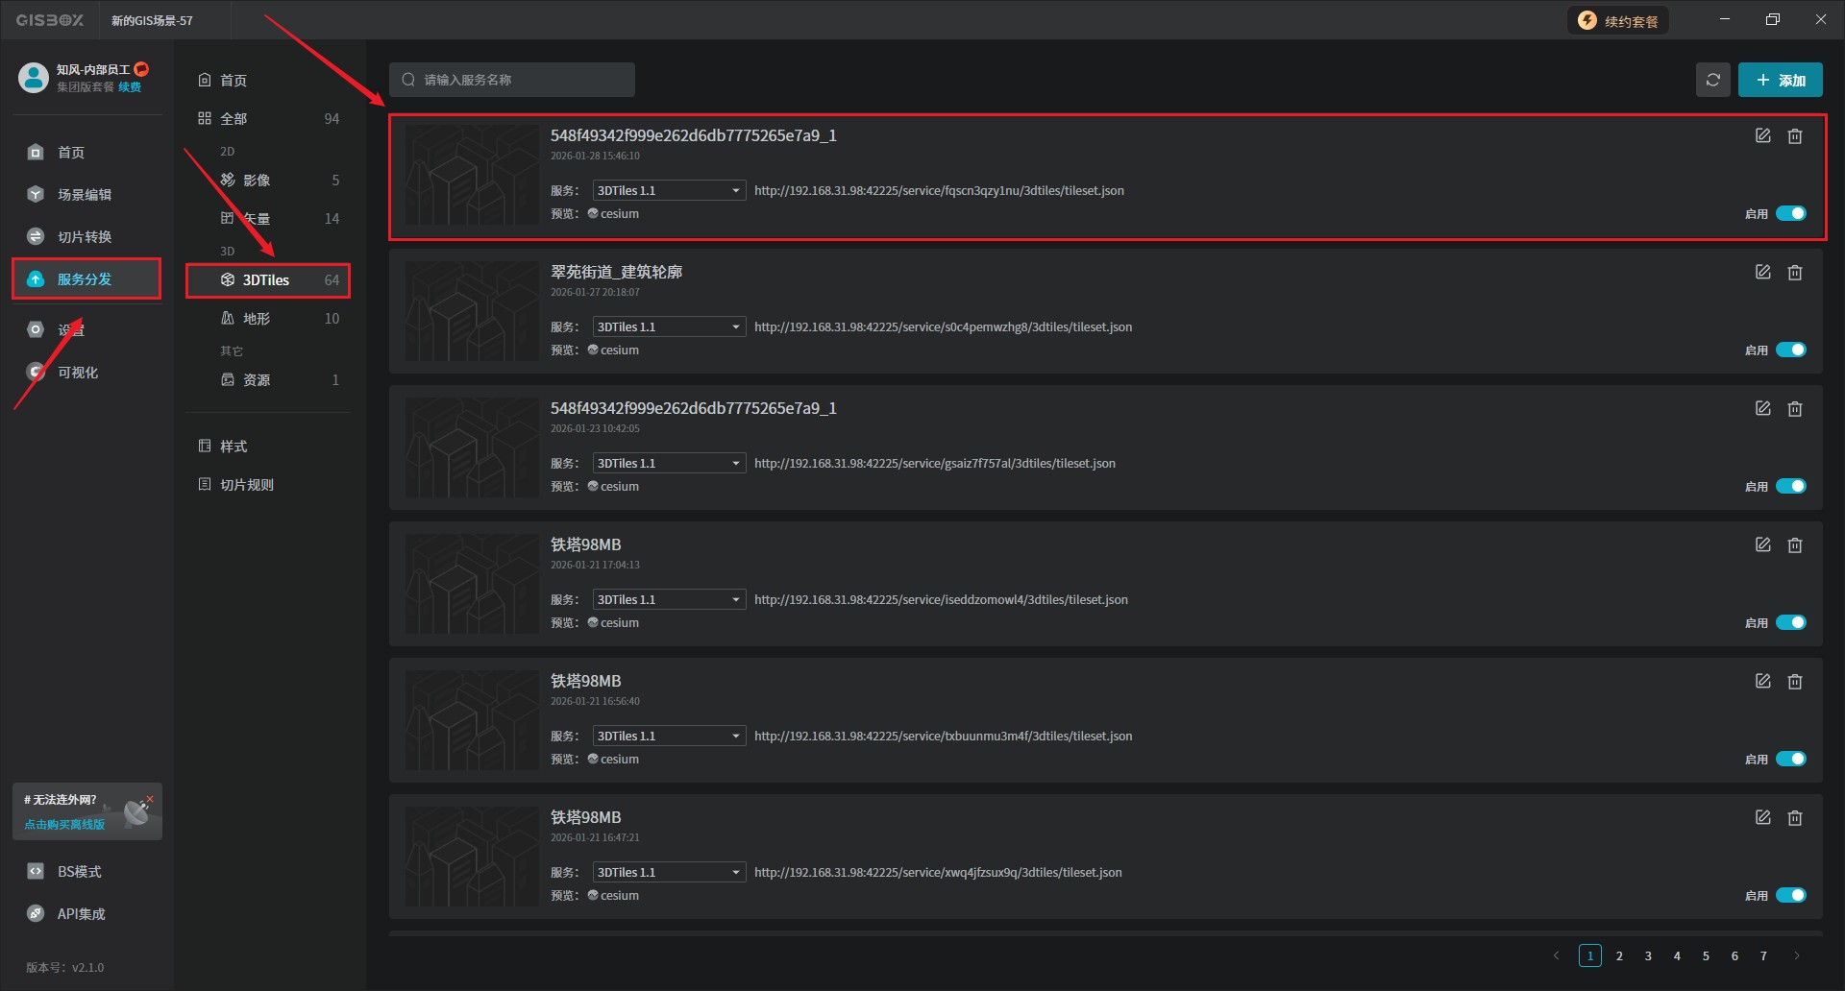Turn off 启用 for last 铁塔98MB service

pyautogui.click(x=1790, y=896)
